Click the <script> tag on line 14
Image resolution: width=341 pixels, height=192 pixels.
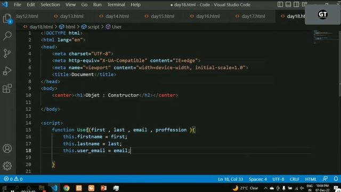pos(52,123)
